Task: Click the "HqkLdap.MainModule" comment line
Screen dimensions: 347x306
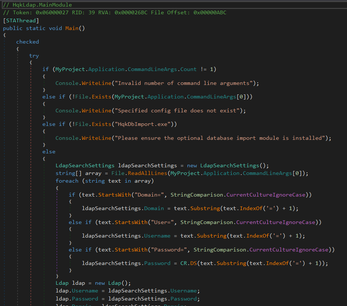Action: 37,5
